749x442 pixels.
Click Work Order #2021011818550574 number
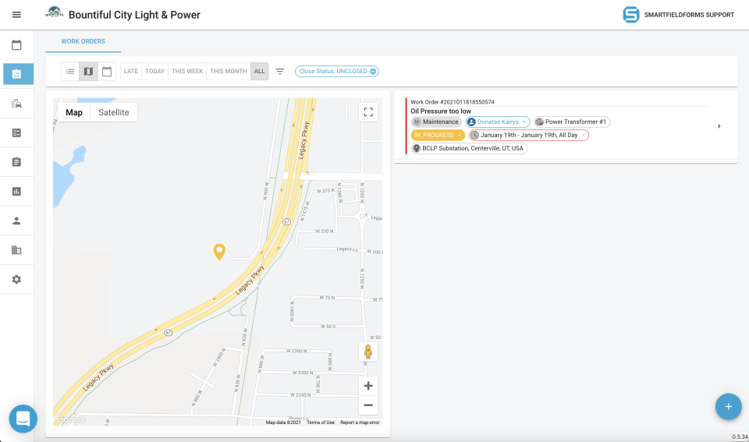point(453,102)
